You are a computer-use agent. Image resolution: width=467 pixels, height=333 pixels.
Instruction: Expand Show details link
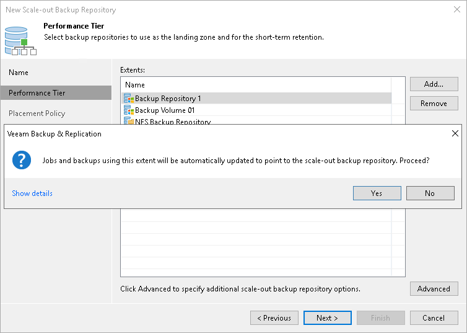pyautogui.click(x=32, y=193)
